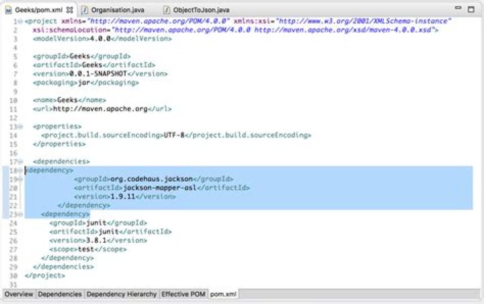Click junit artifactId value on line 25
This screenshot has width=484, height=304.
(109, 232)
